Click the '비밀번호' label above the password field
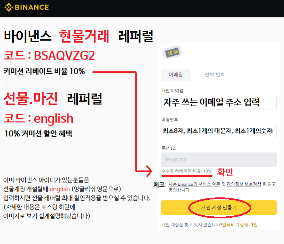 (170, 120)
